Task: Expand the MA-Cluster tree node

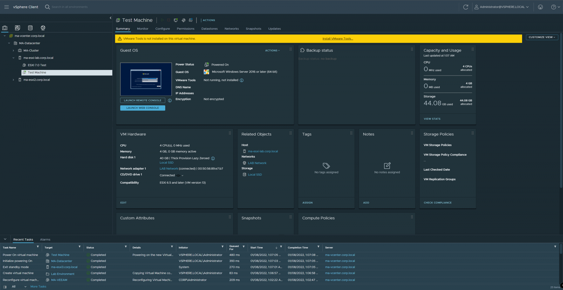Action: (13, 51)
